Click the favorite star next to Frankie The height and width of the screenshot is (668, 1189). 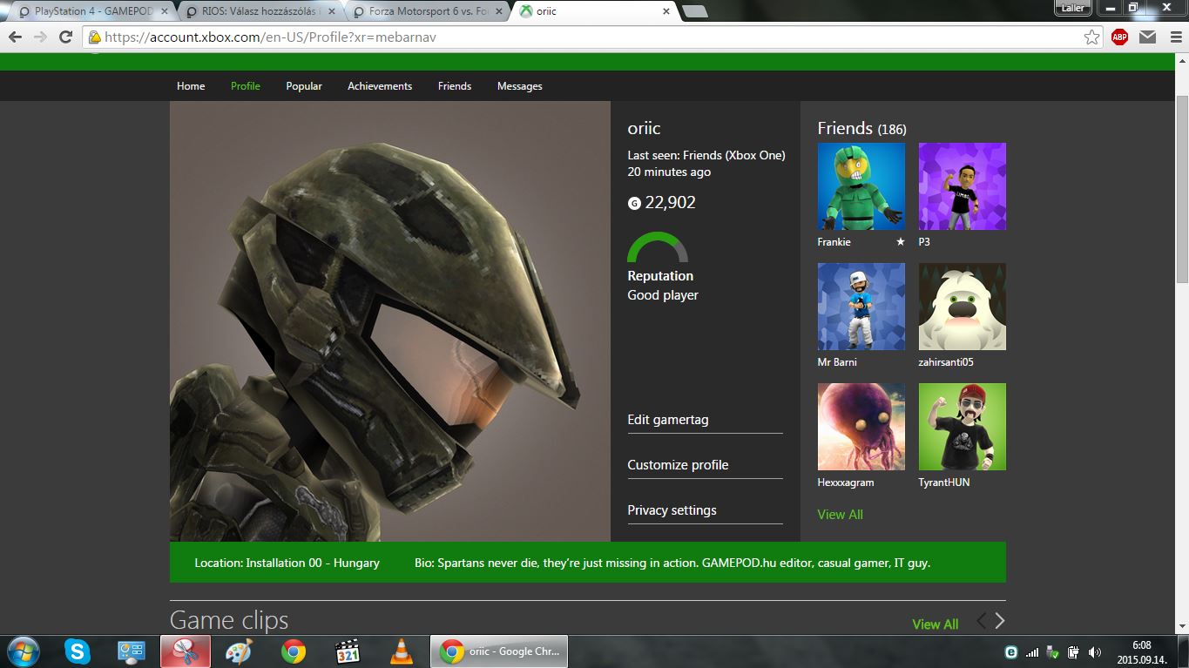pyautogui.click(x=900, y=242)
